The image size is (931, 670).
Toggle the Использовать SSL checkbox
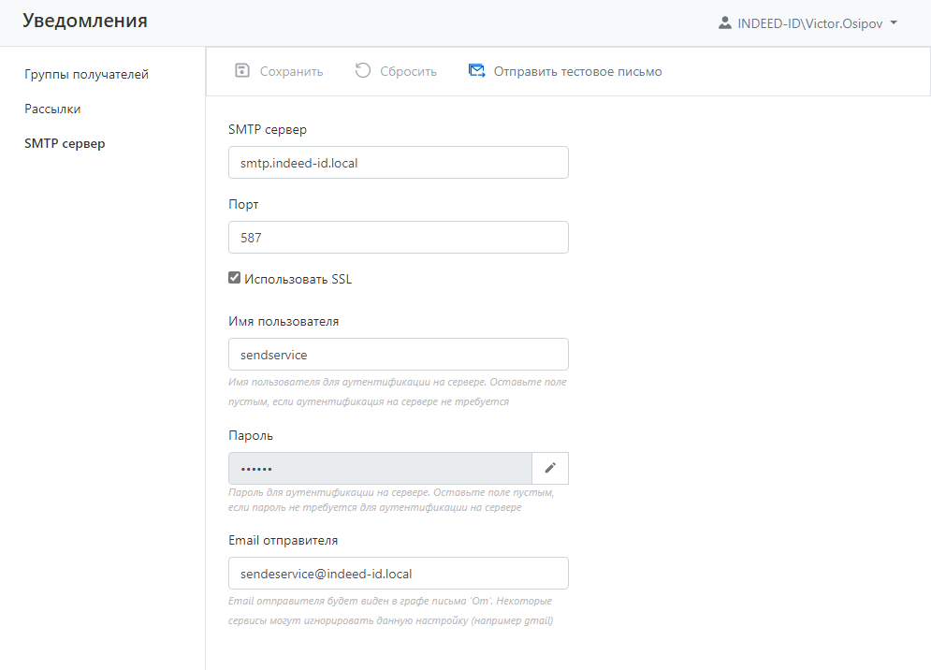(x=235, y=278)
